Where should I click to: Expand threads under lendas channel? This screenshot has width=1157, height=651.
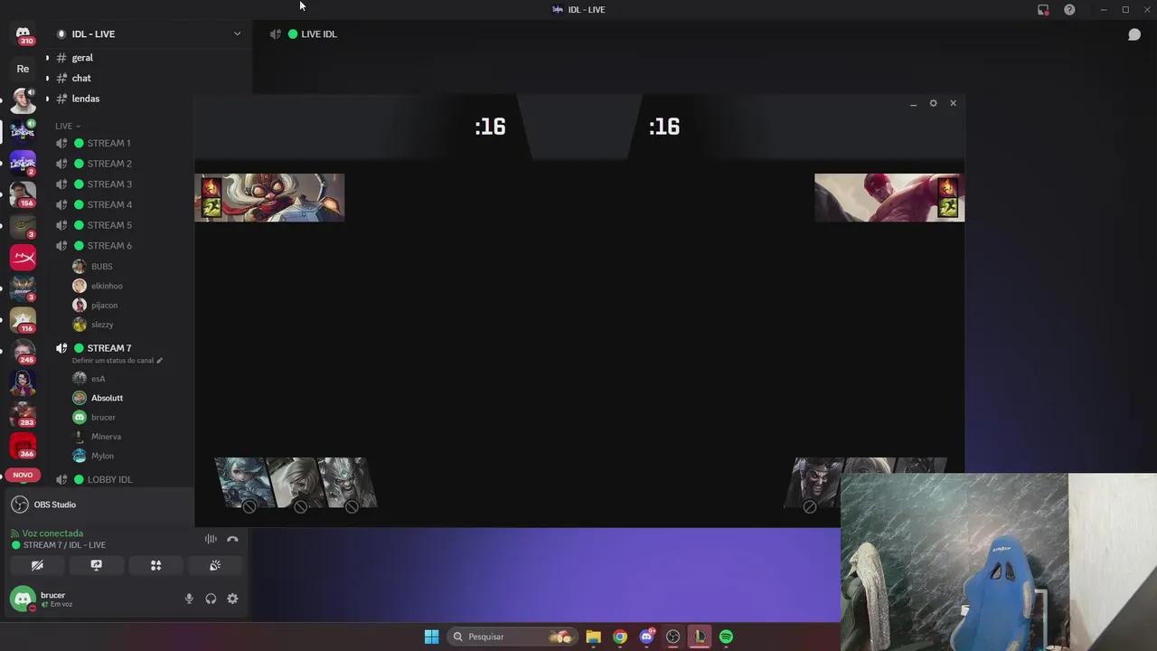coord(47,99)
